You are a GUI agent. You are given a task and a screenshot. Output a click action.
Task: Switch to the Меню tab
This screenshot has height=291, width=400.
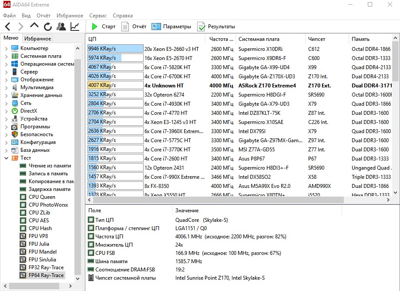click(11, 38)
